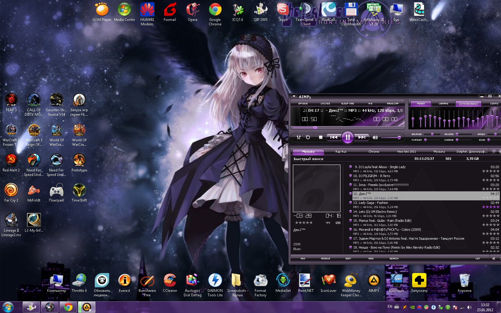Open the TimeShift game icon
This screenshot has height=313, width=501.
79,193
